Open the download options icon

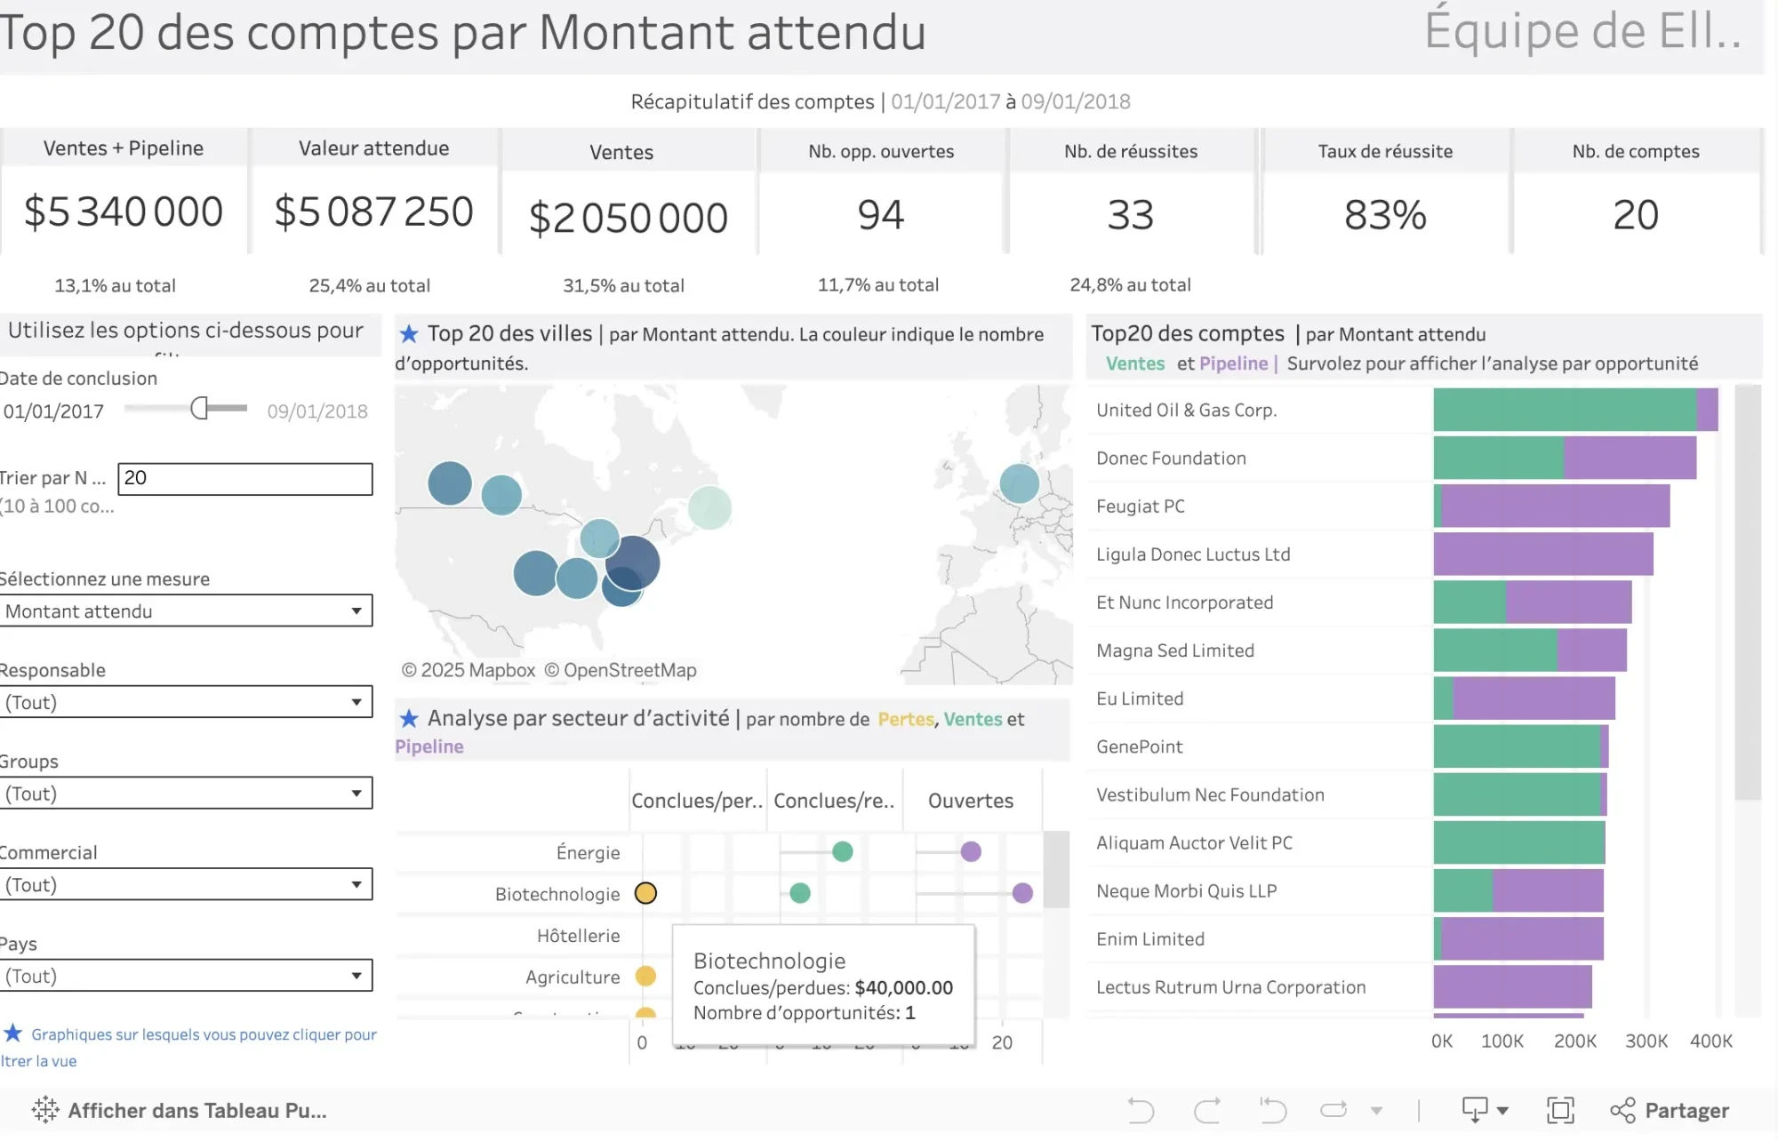pyautogui.click(x=1485, y=1110)
